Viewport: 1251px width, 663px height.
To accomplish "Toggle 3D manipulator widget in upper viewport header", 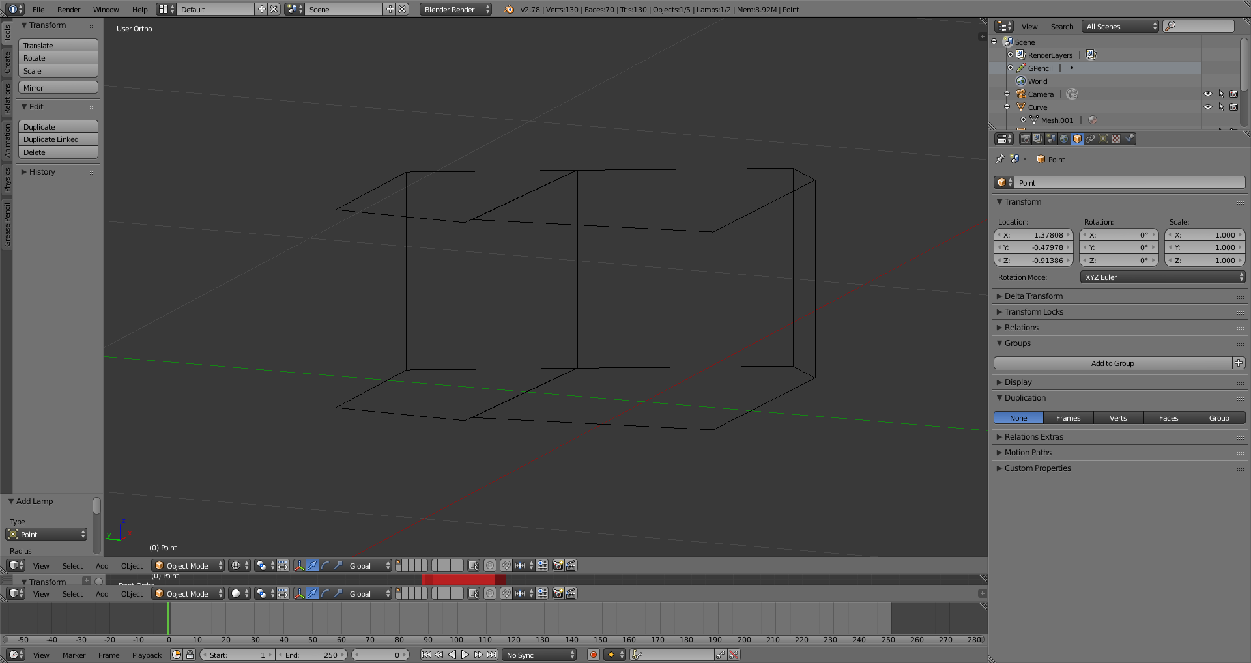I will click(299, 565).
